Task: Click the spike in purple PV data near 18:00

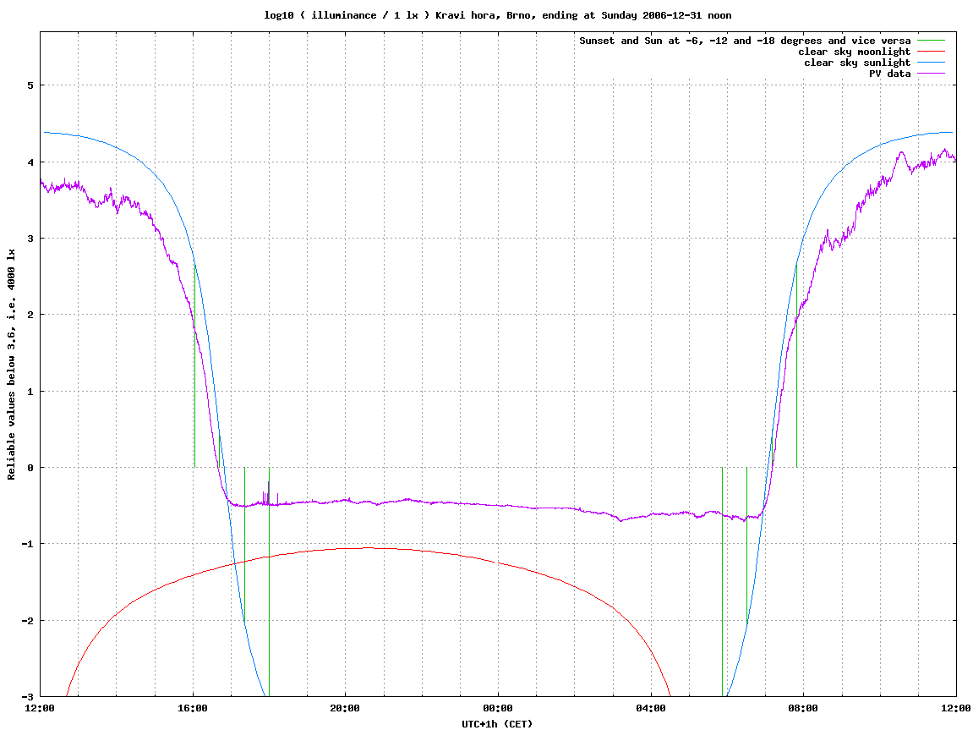Action: 268,493
